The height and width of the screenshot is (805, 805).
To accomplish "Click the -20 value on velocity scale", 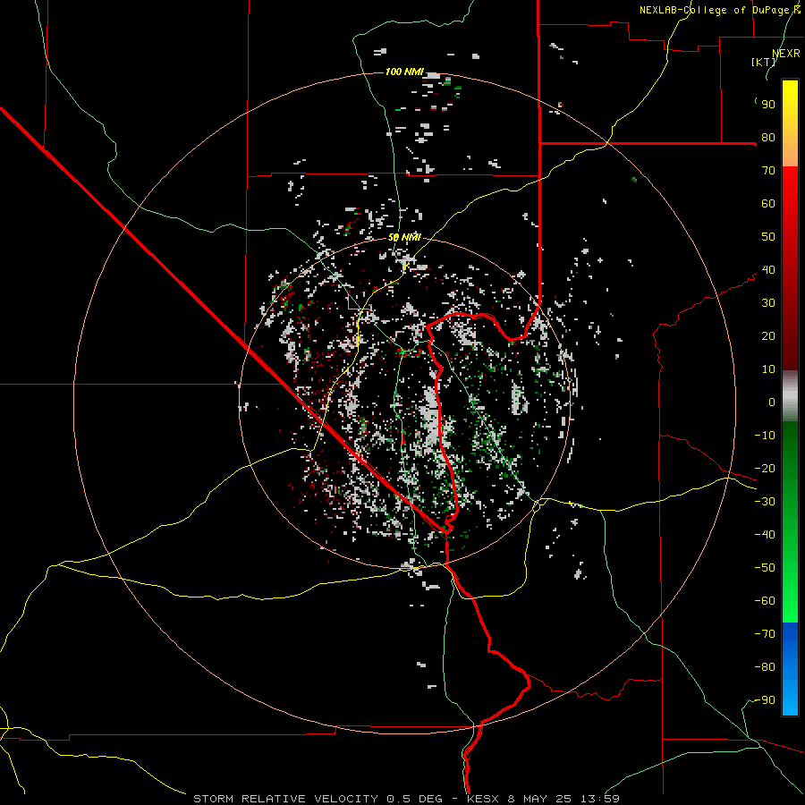I will (765, 469).
